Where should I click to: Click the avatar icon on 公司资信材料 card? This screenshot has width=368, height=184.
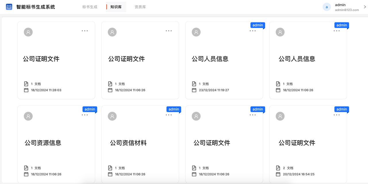point(112,116)
